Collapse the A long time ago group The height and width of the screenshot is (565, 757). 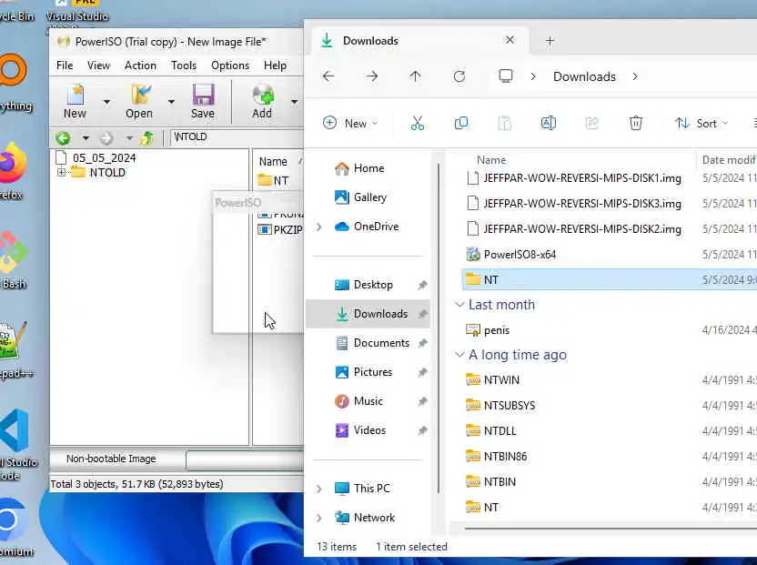tap(459, 355)
